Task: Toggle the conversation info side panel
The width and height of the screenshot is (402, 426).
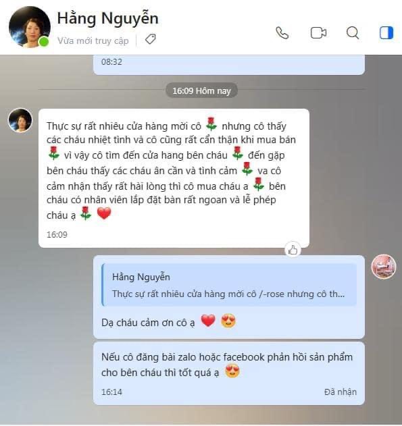Action: click(x=386, y=33)
